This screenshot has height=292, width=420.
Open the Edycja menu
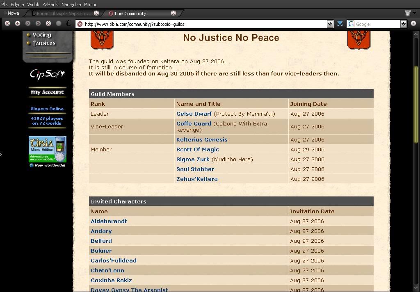pyautogui.click(x=17, y=5)
